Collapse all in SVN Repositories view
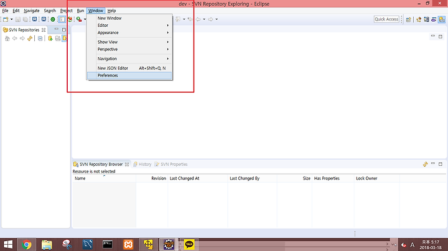 click(x=40, y=39)
